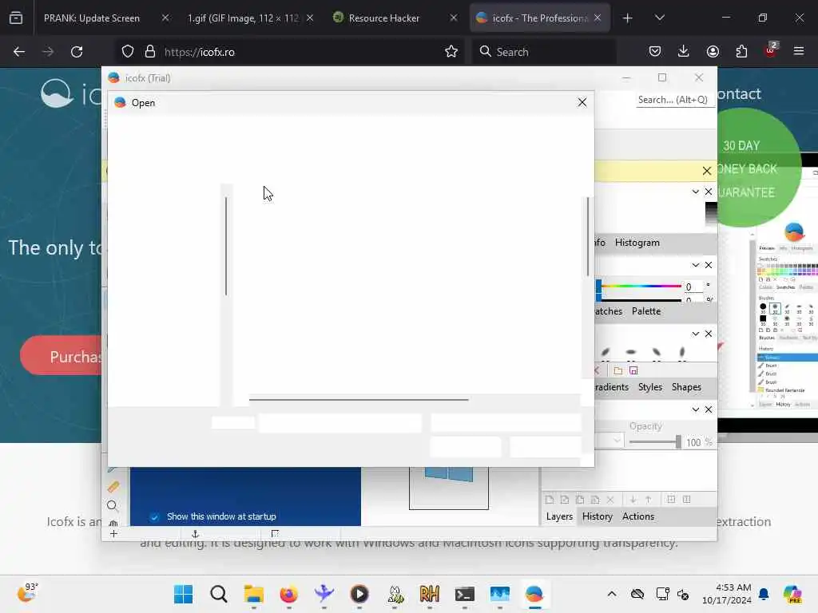Adjust the hue rainbow slider

[x=639, y=287]
